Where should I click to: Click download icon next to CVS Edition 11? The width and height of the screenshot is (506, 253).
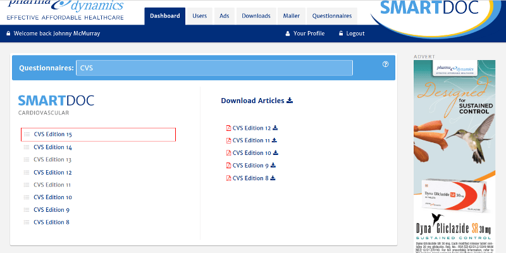tap(275, 140)
